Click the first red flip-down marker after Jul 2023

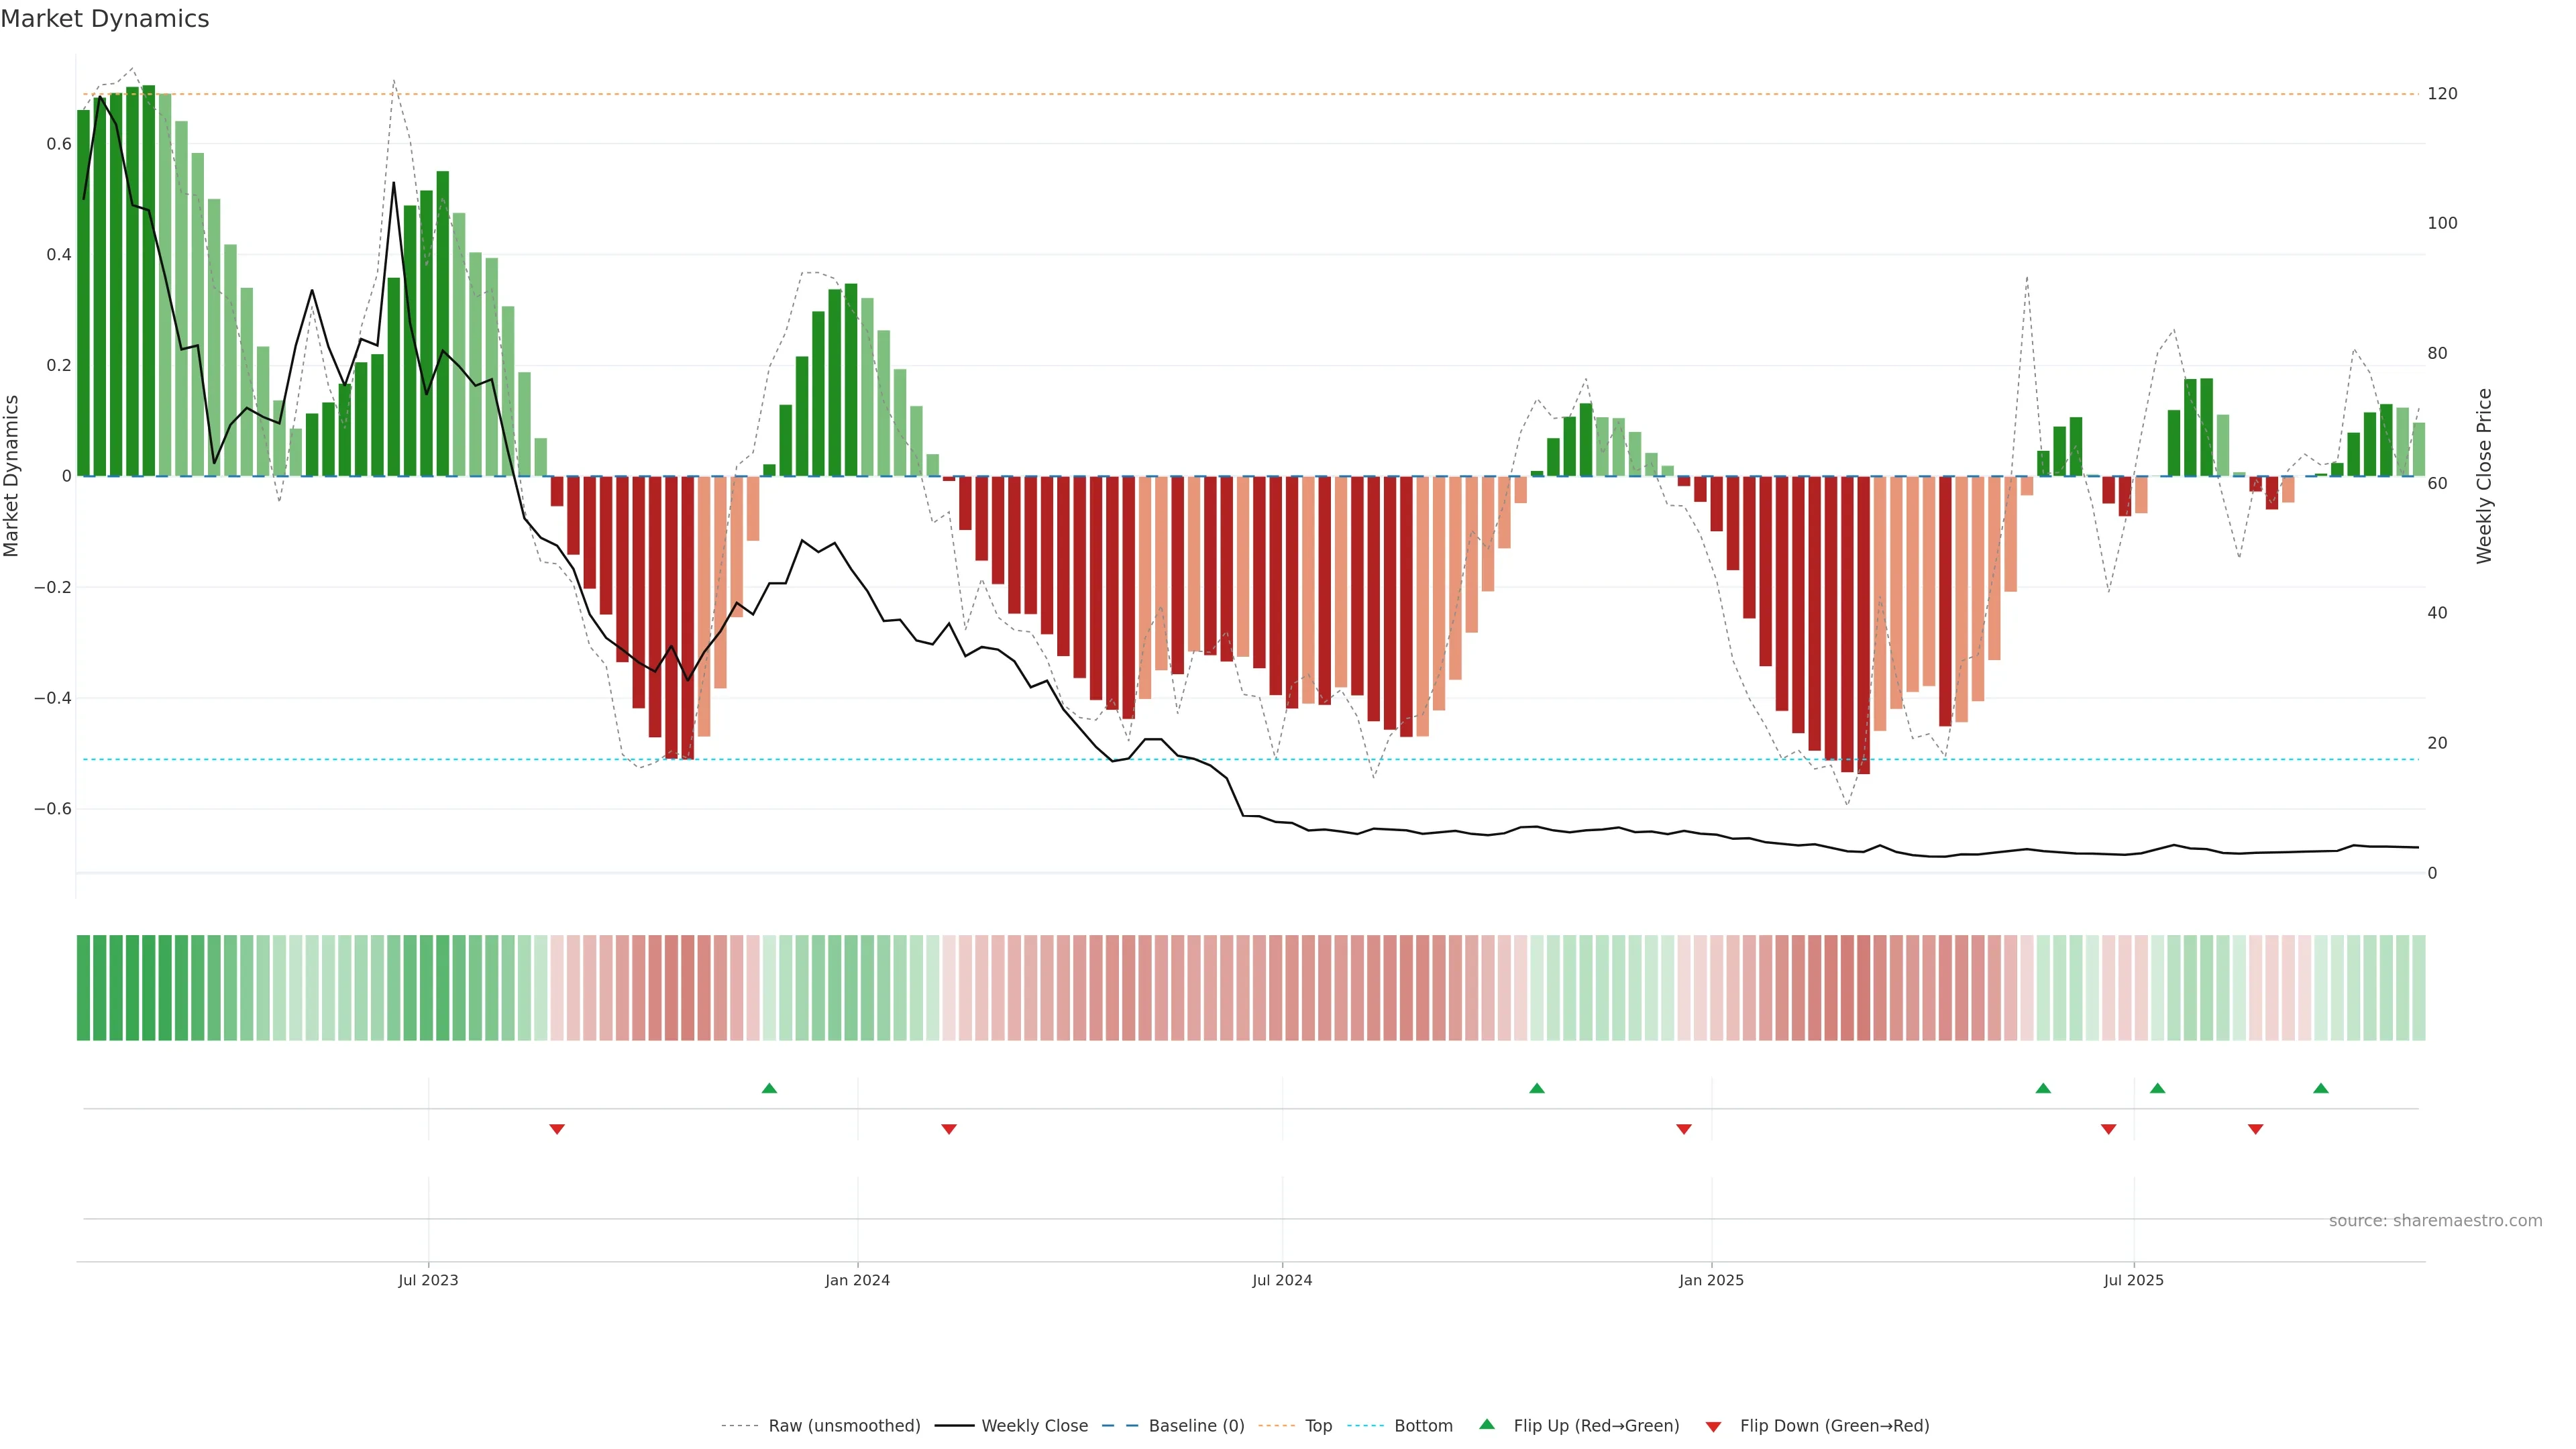557,1129
